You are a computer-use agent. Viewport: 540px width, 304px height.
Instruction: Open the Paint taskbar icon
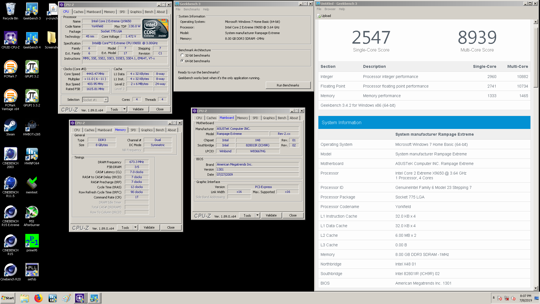point(66,298)
